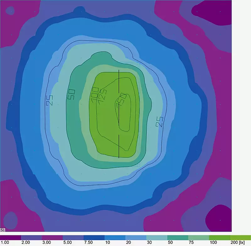Select the 2.00 lx legend color block
The image size is (251, 246).
[x=31, y=237]
